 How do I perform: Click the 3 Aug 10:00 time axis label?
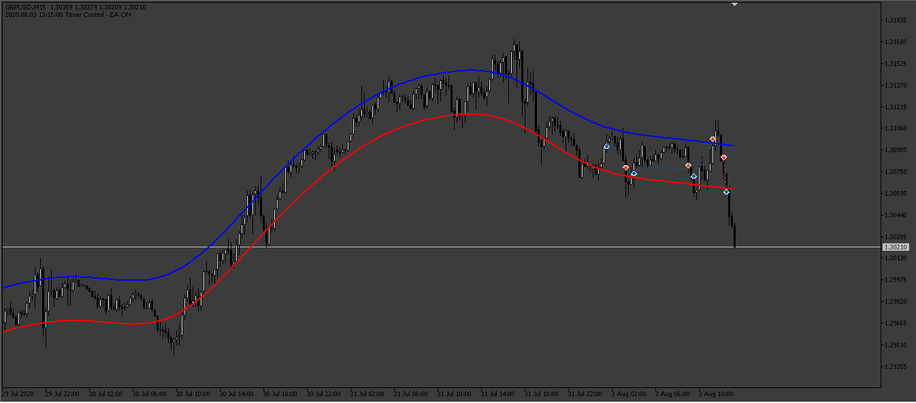point(716,393)
